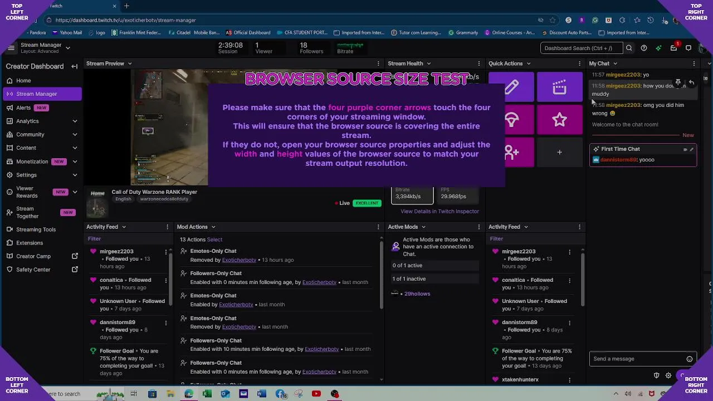Screen dimensions: 713x401
Task: Open the My Chat panel kebab menu
Action: tap(694, 63)
